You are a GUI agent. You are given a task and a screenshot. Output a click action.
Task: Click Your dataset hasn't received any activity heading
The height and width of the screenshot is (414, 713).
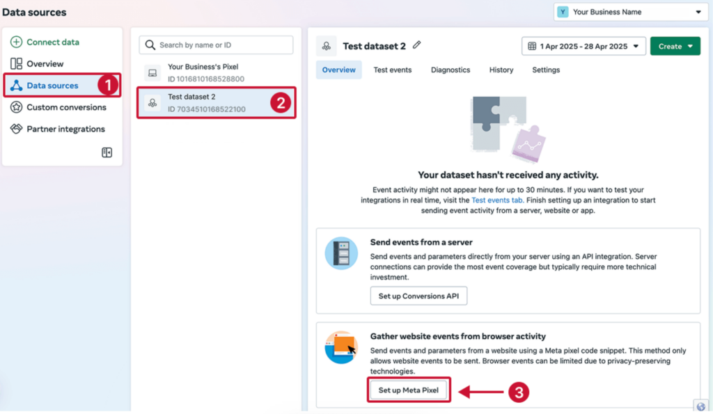(508, 175)
